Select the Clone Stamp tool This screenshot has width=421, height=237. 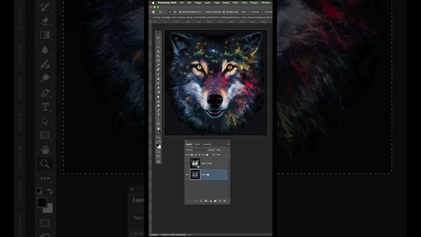[158, 79]
